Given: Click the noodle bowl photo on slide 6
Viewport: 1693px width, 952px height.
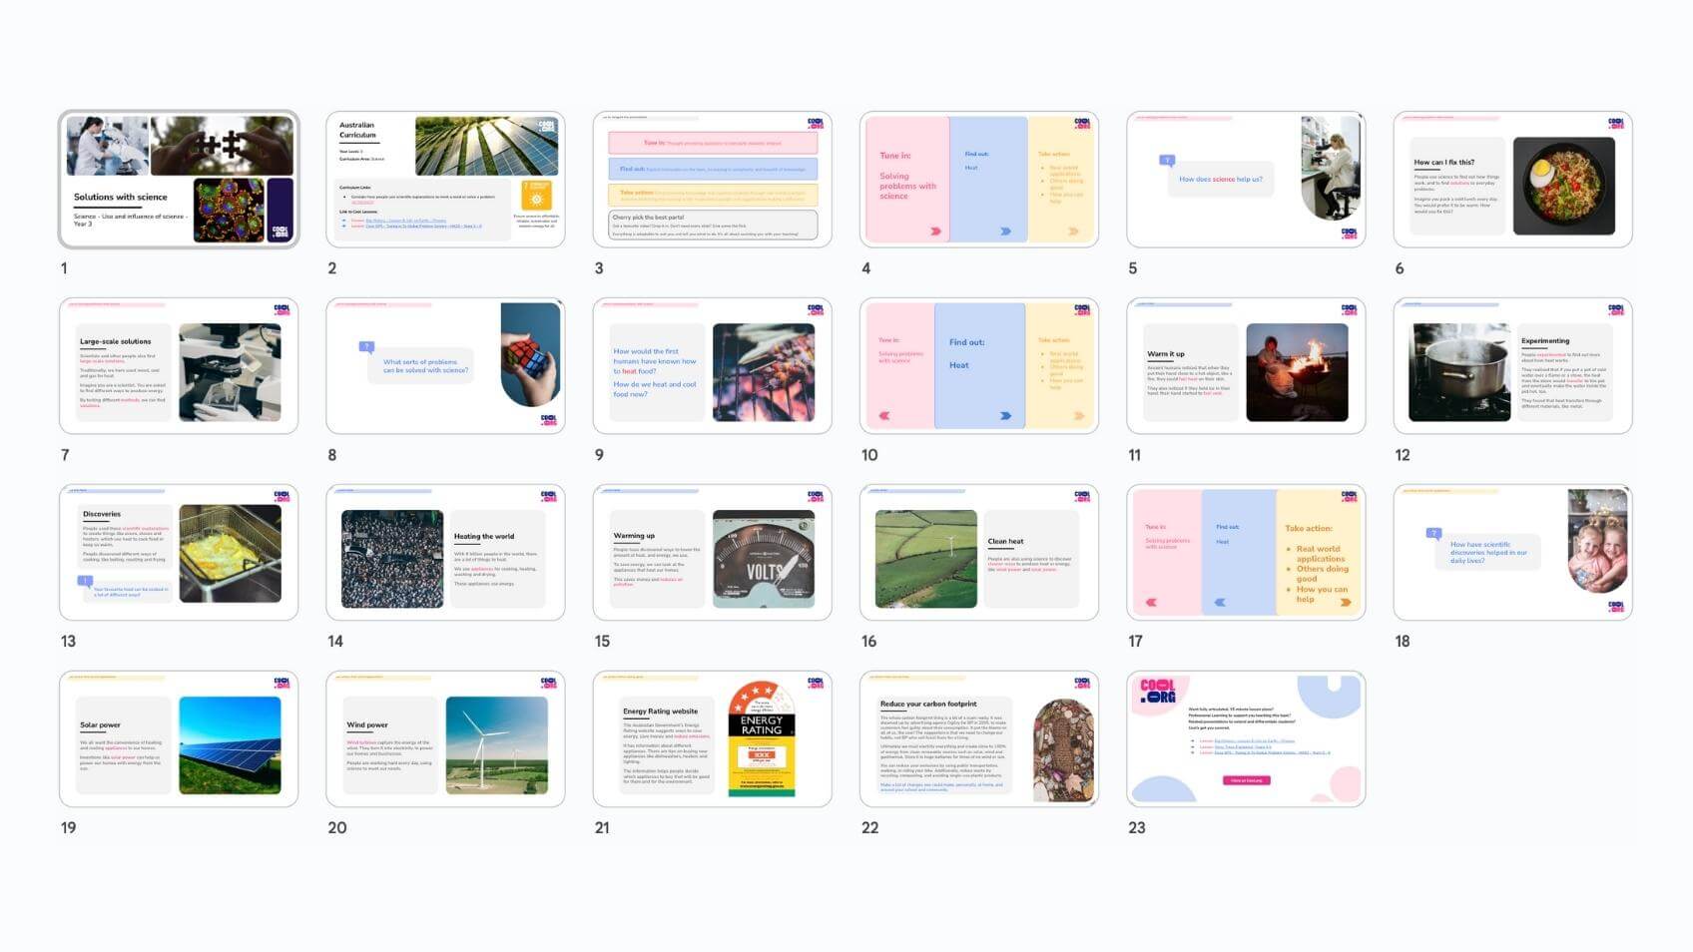Looking at the screenshot, I should [1563, 187].
